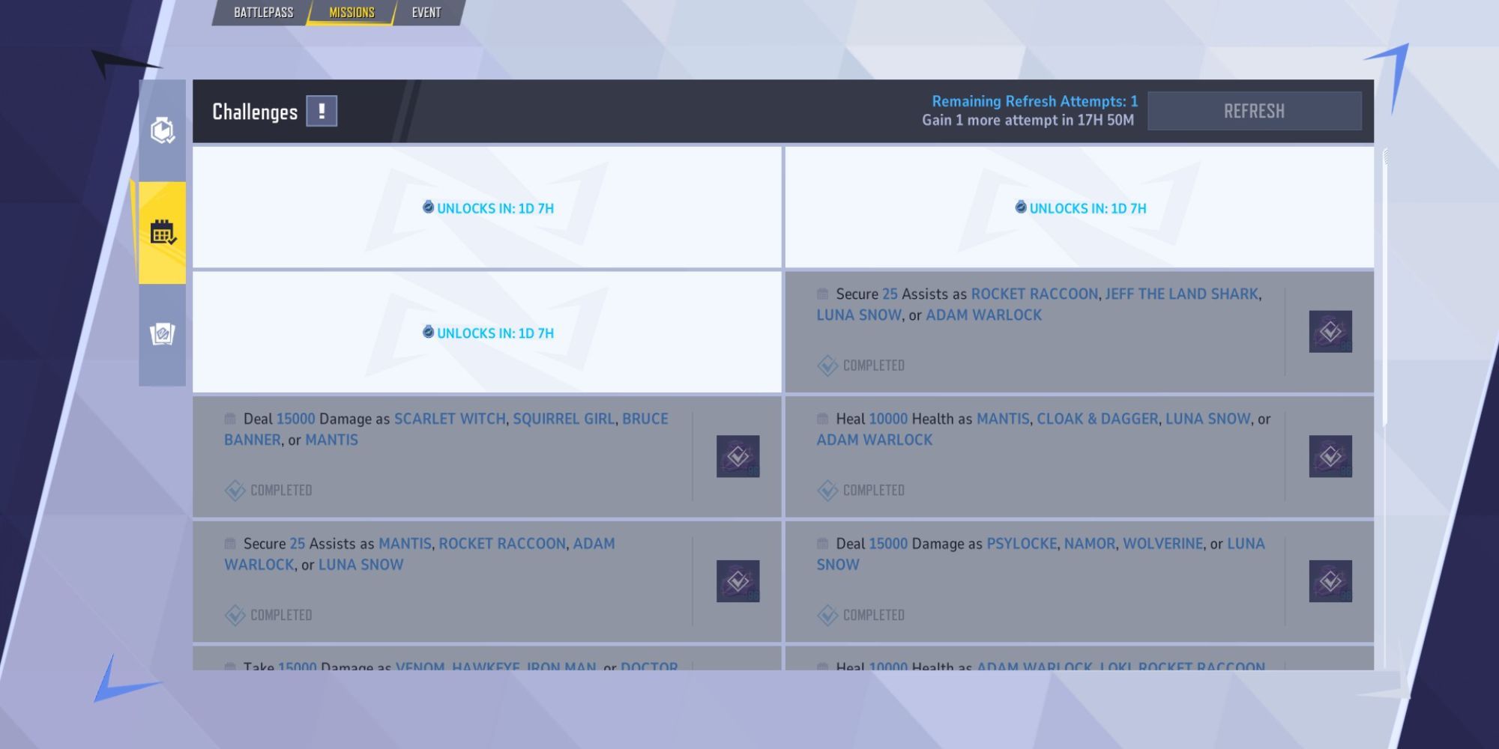Open the Missions tab
Viewport: 1499px width, 749px height.
tap(352, 13)
